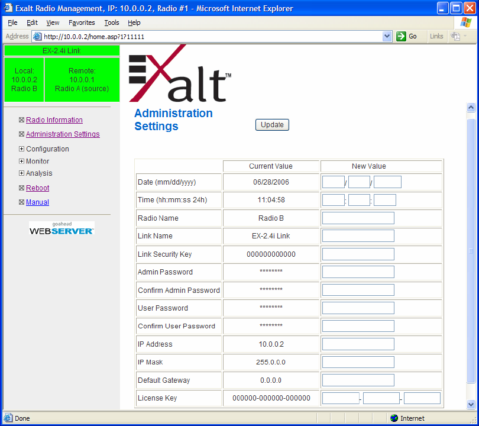Click the crossed box icon beside Administration Settings

tap(21, 134)
